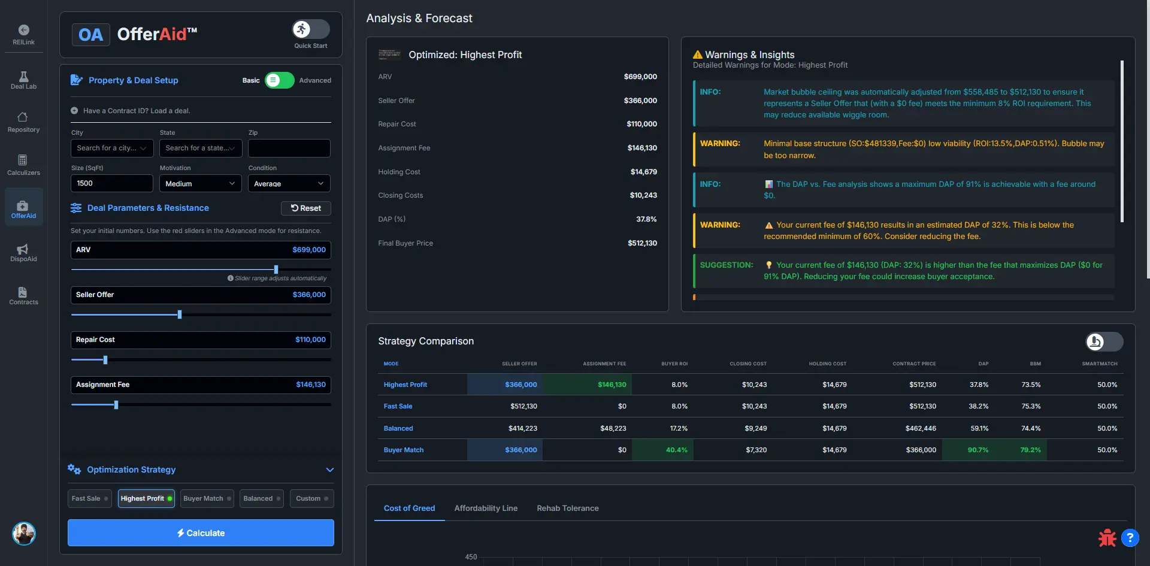The height and width of the screenshot is (566, 1150).
Task: Click the Zip input field
Action: pyautogui.click(x=289, y=148)
